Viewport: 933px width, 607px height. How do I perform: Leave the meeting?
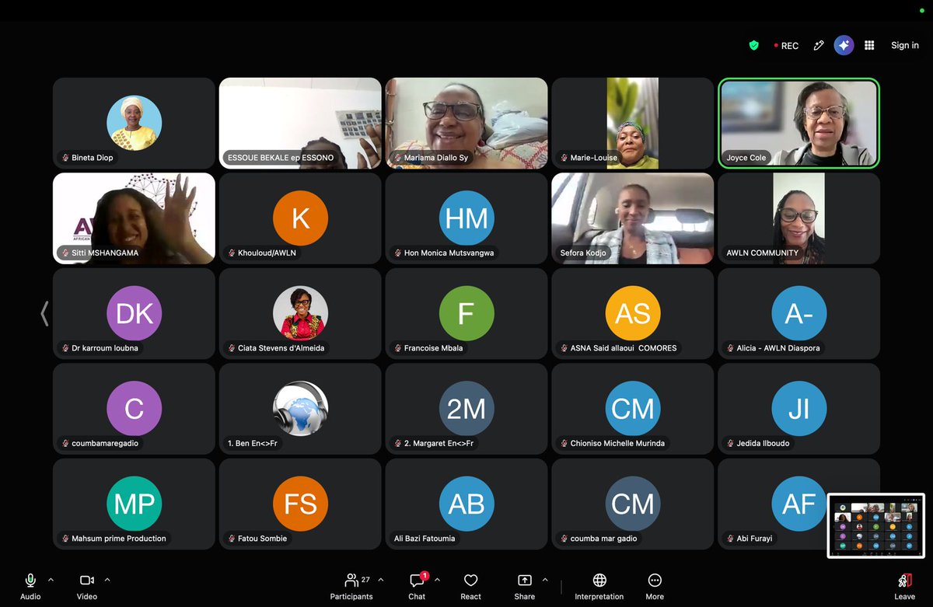pos(904,587)
